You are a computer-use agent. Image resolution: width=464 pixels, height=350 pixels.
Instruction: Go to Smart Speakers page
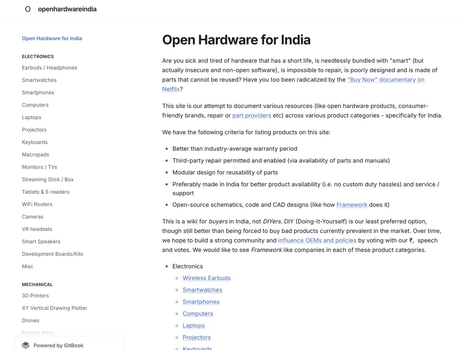41,241
